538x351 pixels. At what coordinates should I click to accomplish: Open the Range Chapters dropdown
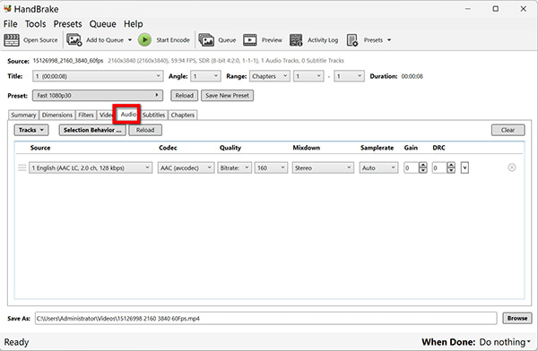(269, 76)
